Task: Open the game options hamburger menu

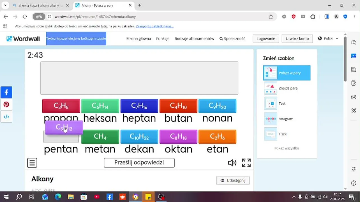Action: pos(32,163)
